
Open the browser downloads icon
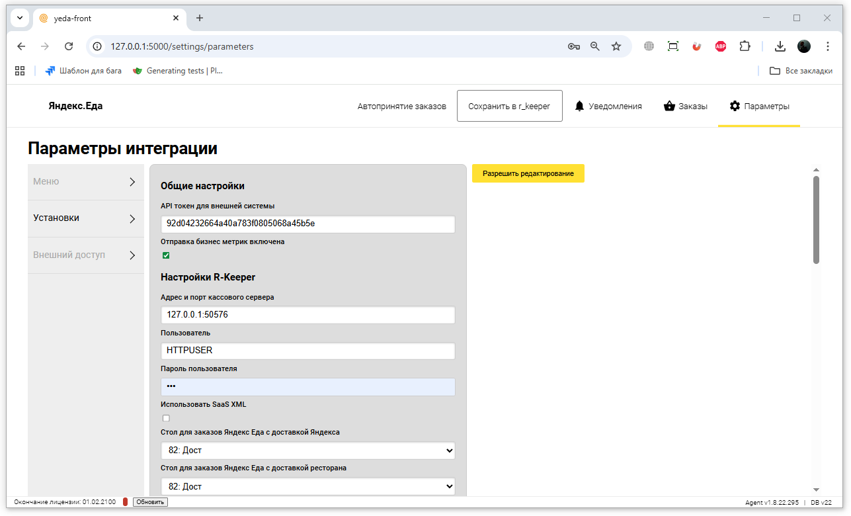pos(780,46)
